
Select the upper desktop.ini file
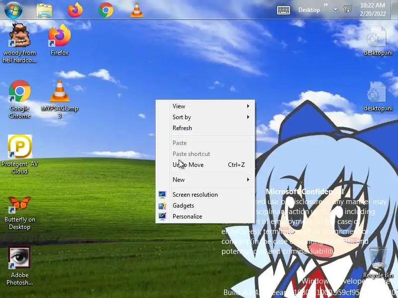378,41
